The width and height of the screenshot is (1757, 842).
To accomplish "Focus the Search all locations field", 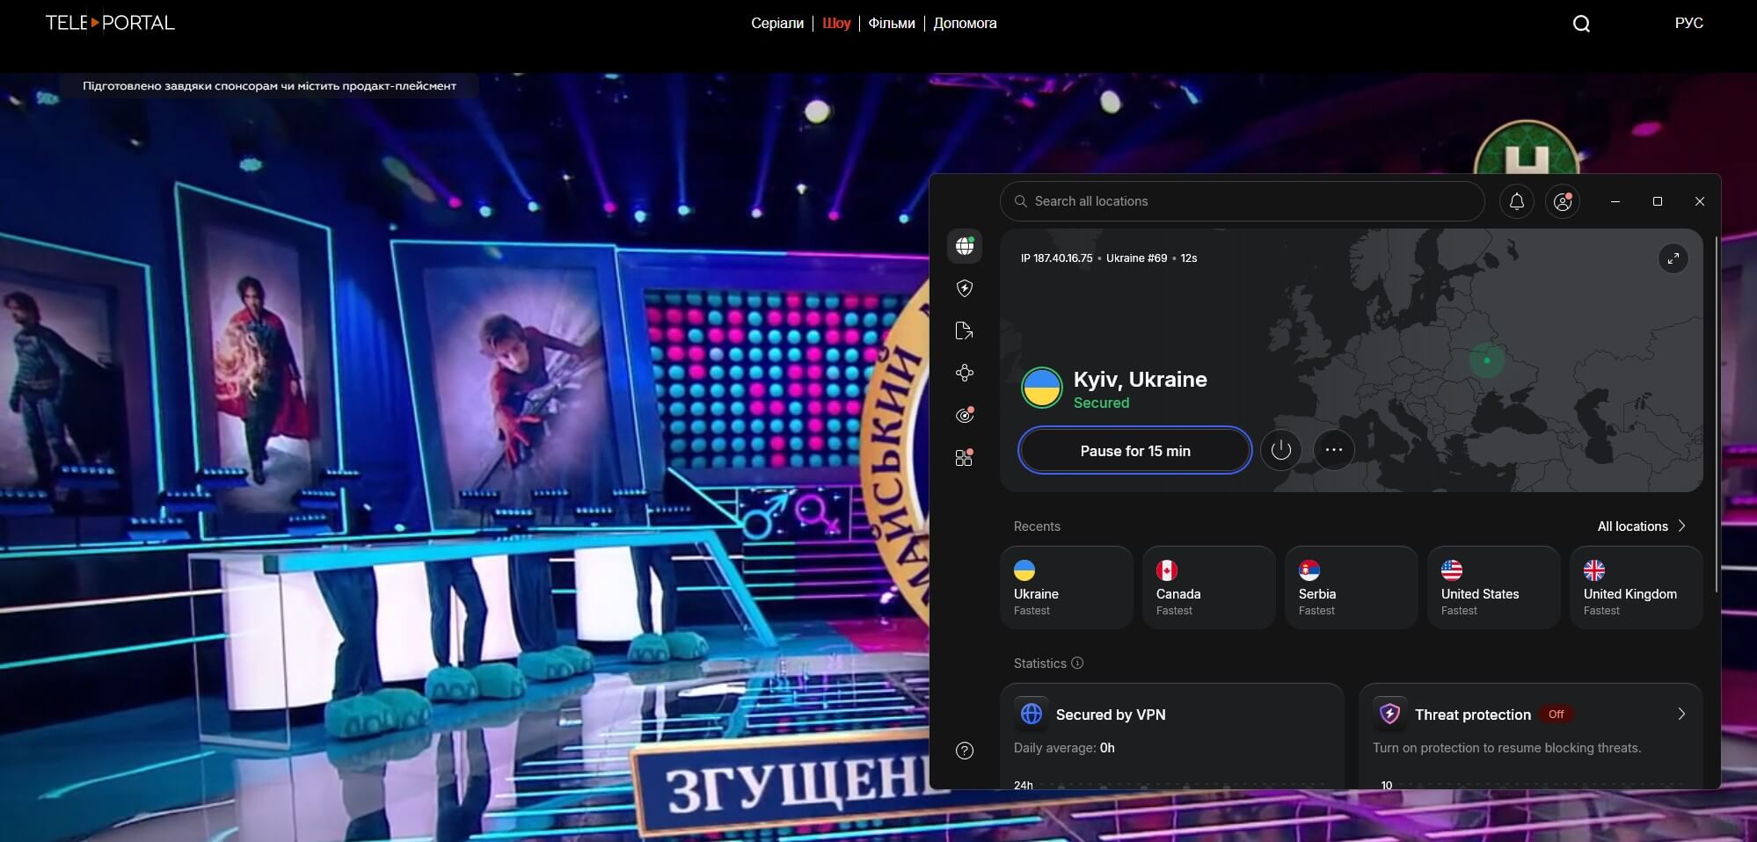I will pos(1243,201).
